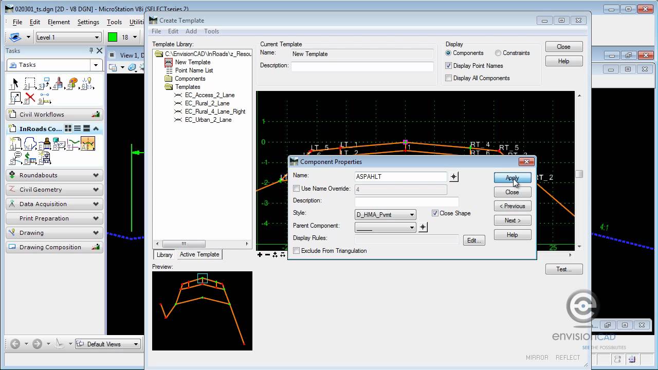The height and width of the screenshot is (370, 658).
Task: Select the Measure tool numbered 9
Action: click(x=44, y=98)
